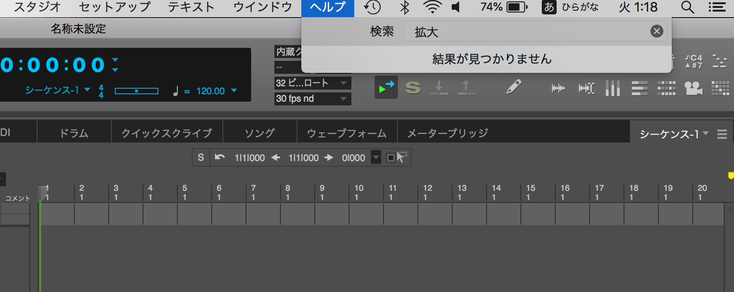Clear the help search field with X
The width and height of the screenshot is (734, 292).
point(656,31)
